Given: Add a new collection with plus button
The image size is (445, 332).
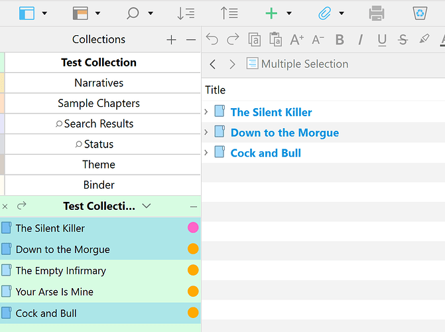Looking at the screenshot, I should (171, 40).
